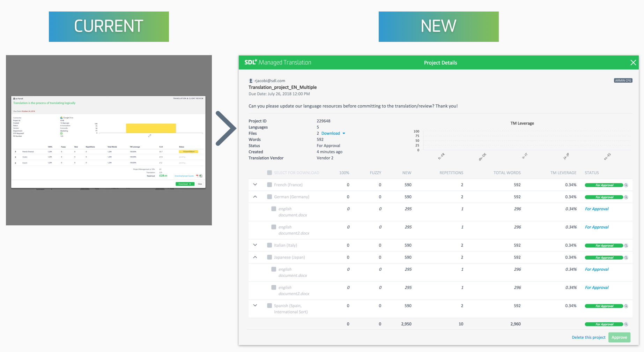The image size is (644, 352).
Task: Click the project ID value 229648
Action: pyautogui.click(x=324, y=121)
